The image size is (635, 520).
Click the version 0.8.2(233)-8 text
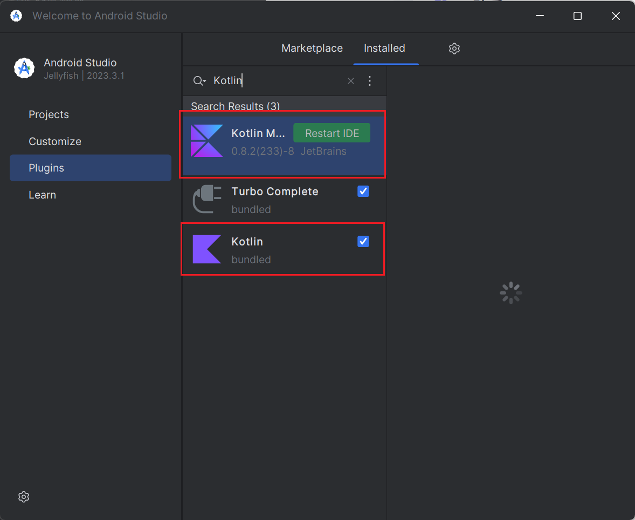pyautogui.click(x=263, y=151)
